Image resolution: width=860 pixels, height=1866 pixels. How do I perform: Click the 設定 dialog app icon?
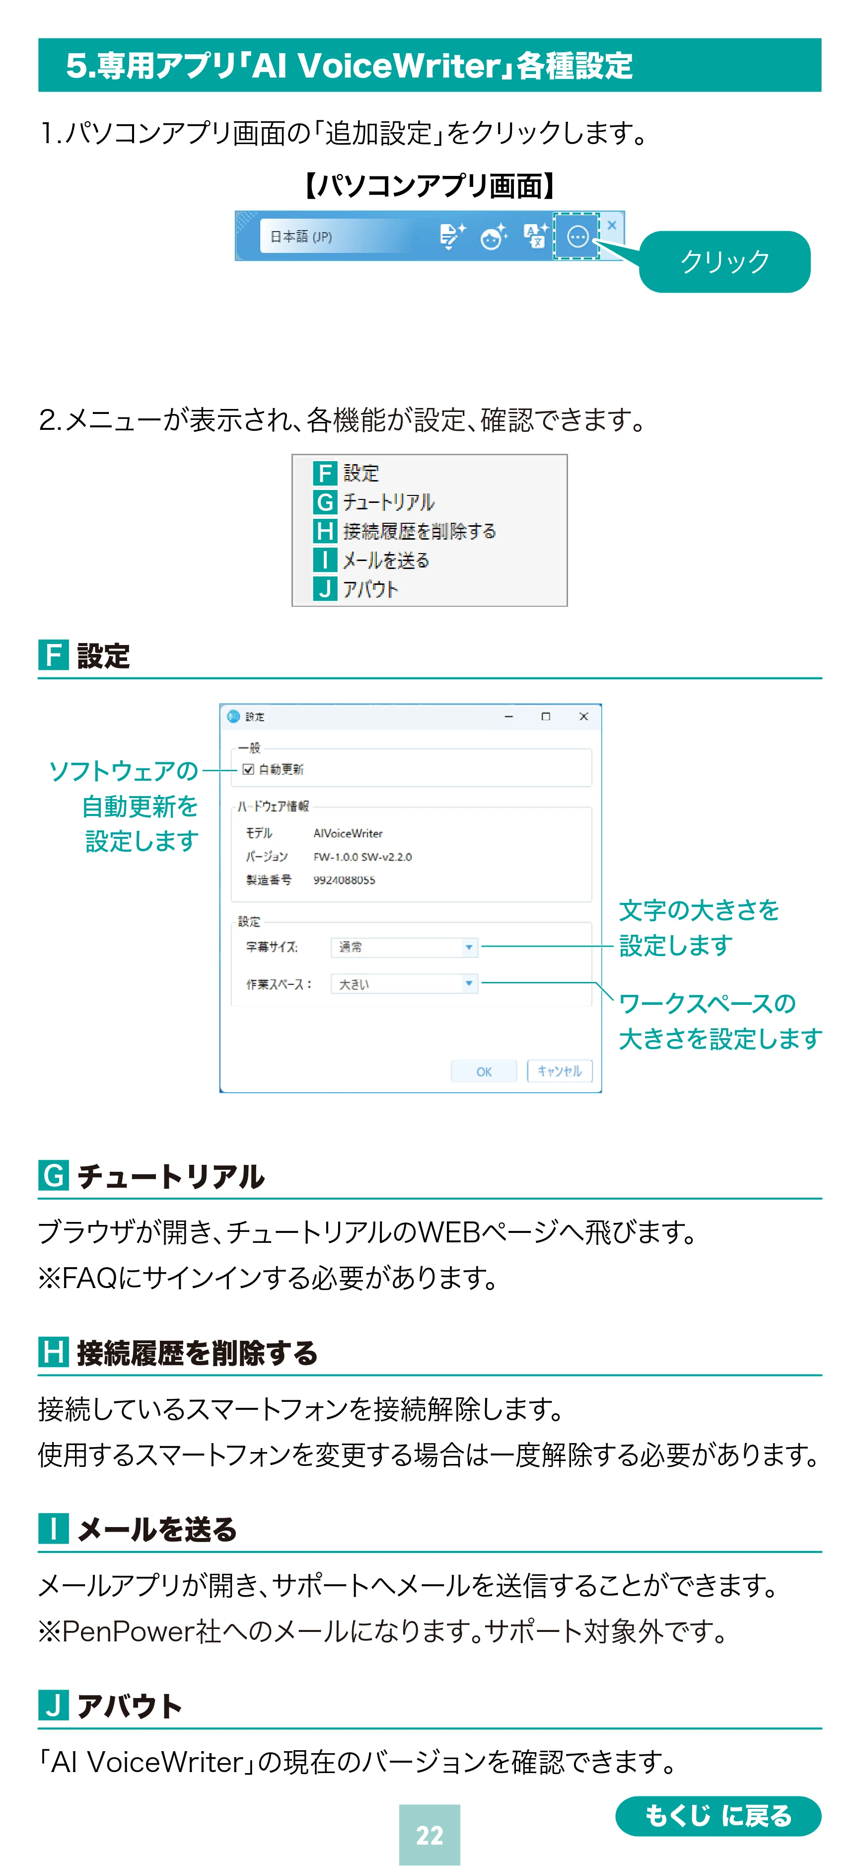click(233, 717)
